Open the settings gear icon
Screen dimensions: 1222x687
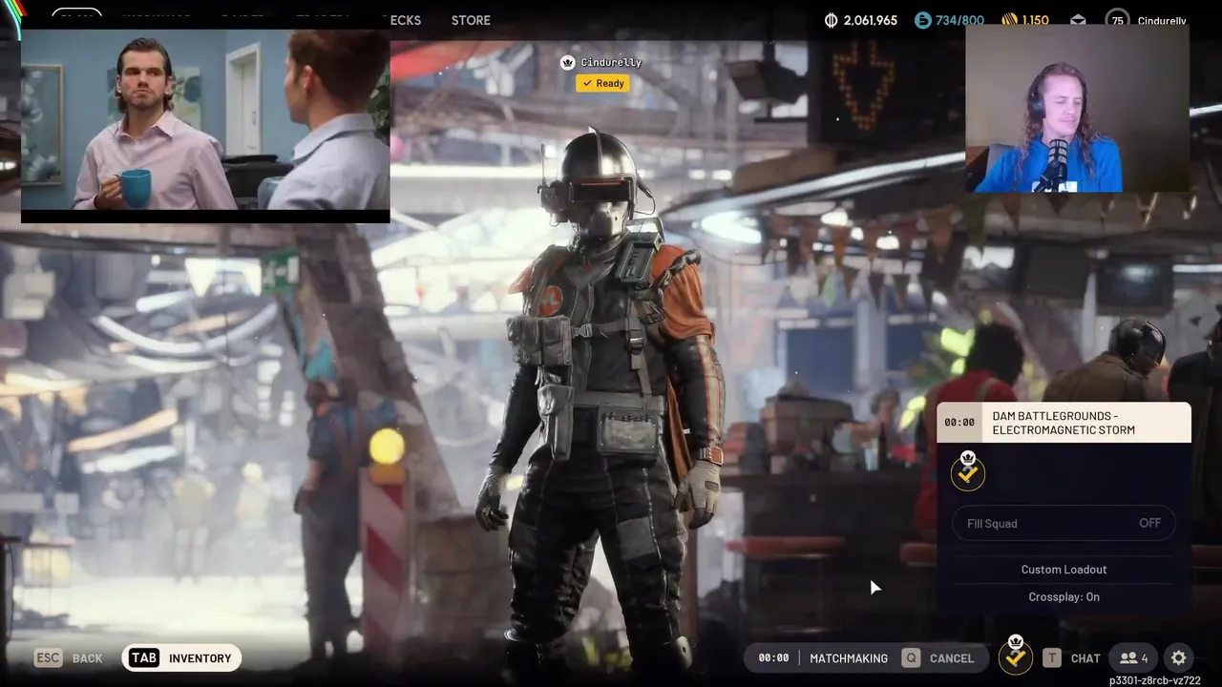(x=1179, y=658)
